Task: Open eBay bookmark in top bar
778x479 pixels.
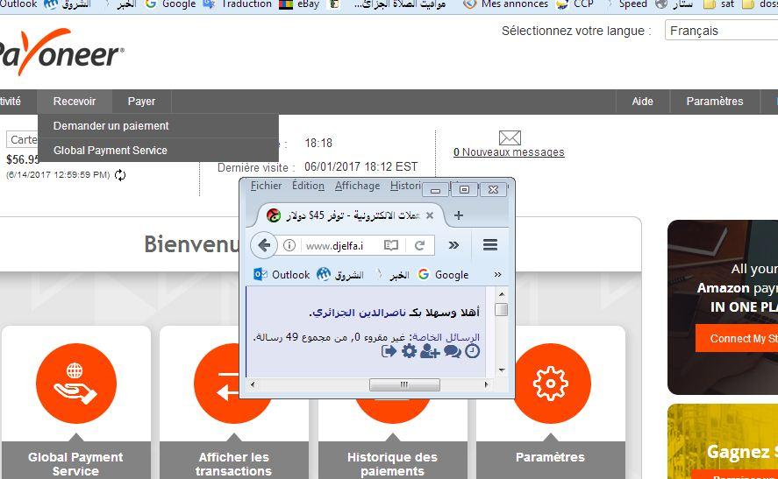Action: (x=300, y=4)
